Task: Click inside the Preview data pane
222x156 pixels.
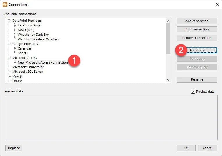Action: pos(111,118)
